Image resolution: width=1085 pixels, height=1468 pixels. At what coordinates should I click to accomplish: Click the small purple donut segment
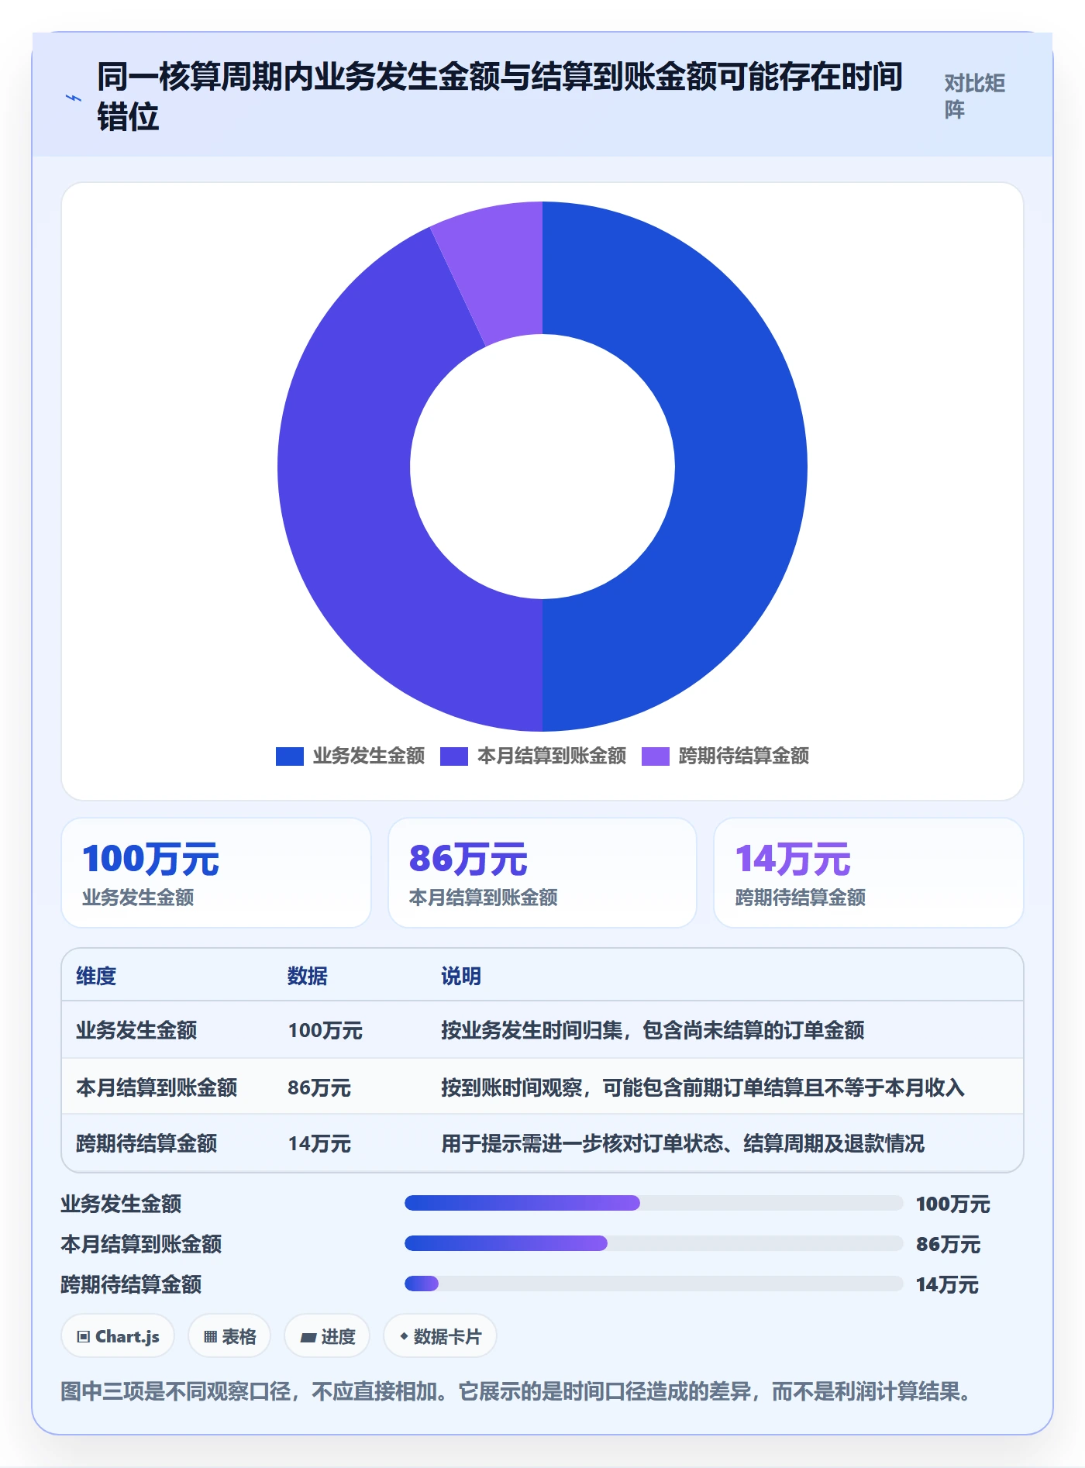[x=500, y=271]
